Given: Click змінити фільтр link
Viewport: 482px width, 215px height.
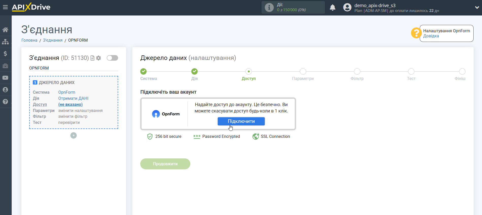Looking at the screenshot, I should 73,116.
